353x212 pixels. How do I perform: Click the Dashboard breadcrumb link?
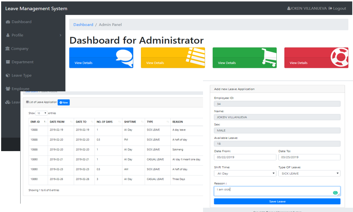pyautogui.click(x=83, y=24)
